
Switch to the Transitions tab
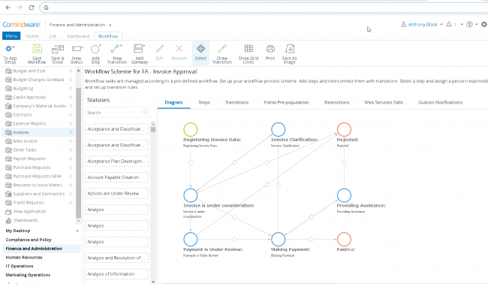coord(236,102)
